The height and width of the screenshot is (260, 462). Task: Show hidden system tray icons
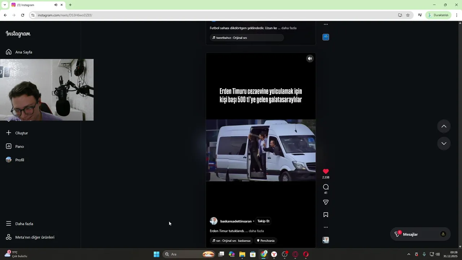click(x=409, y=254)
